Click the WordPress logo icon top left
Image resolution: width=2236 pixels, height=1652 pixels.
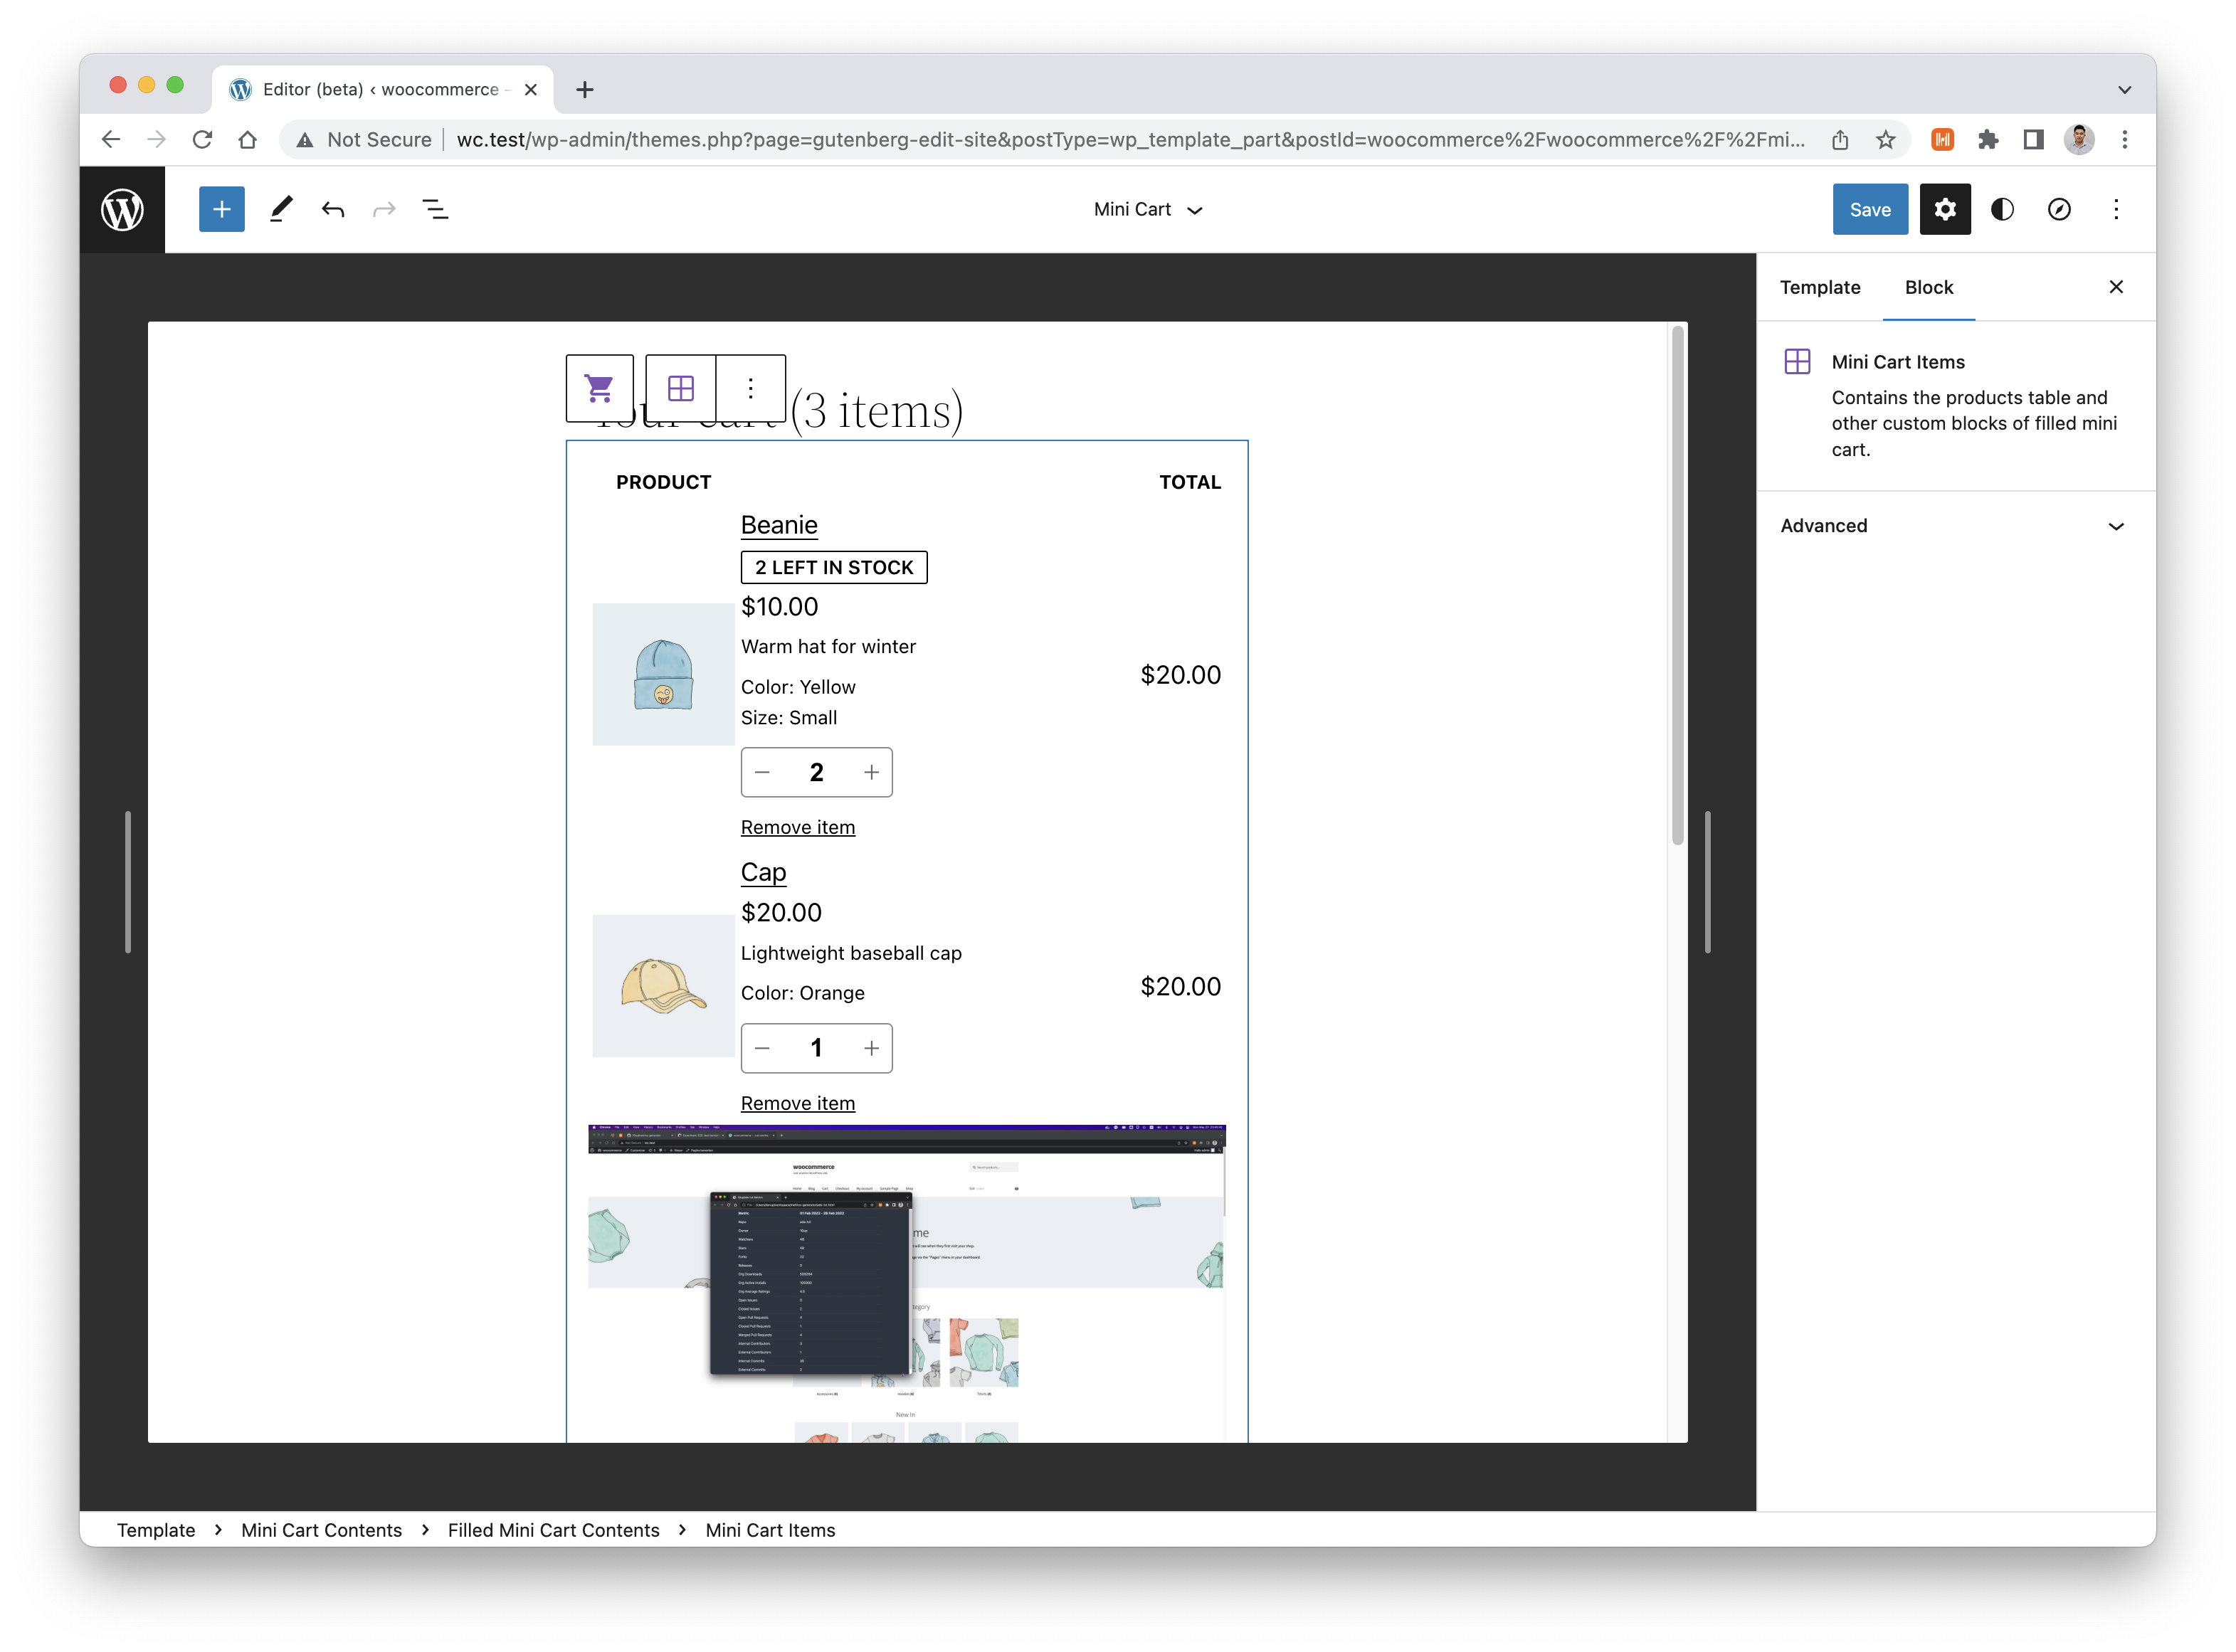(x=122, y=210)
